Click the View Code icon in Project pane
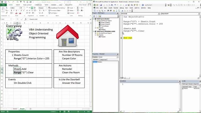Image resolution: width=201 pixels, height=113 pixels. coord(94,16)
